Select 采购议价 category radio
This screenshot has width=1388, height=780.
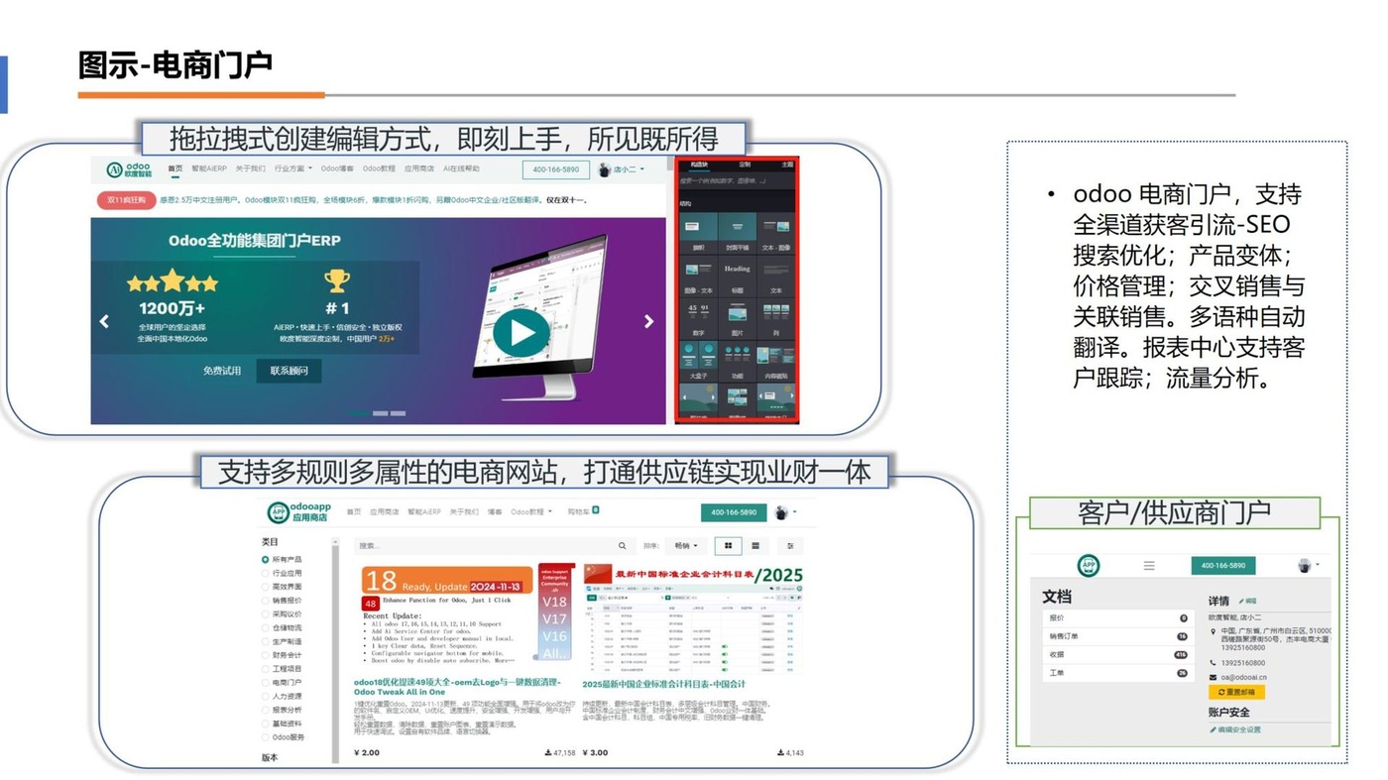(265, 614)
